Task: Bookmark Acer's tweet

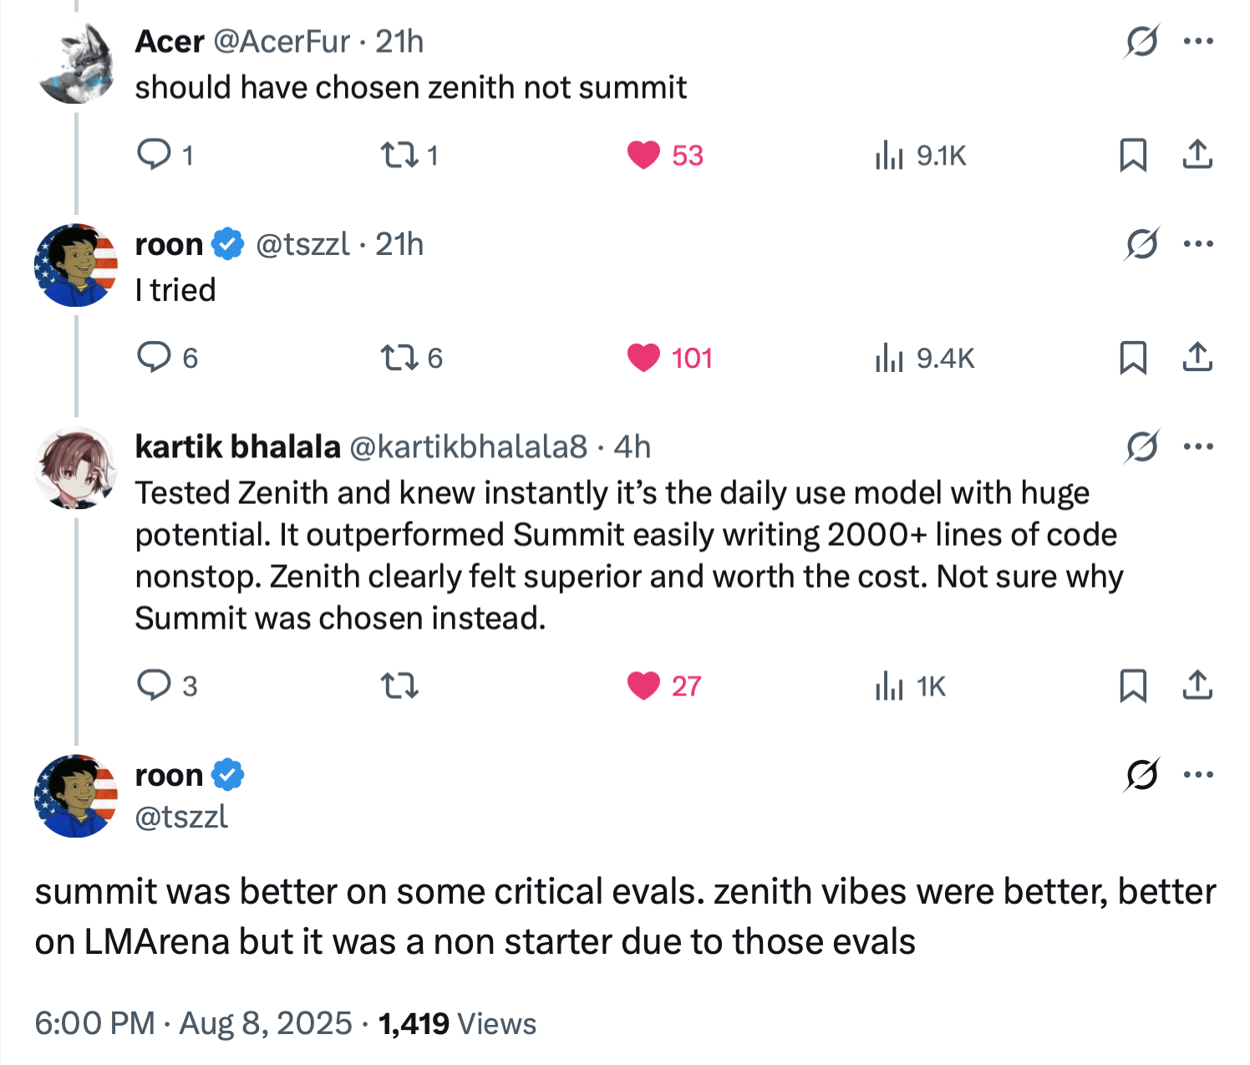Action: 1132,155
